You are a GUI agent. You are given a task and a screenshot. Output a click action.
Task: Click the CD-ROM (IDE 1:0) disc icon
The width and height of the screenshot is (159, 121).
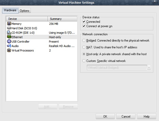click(x=9, y=33)
